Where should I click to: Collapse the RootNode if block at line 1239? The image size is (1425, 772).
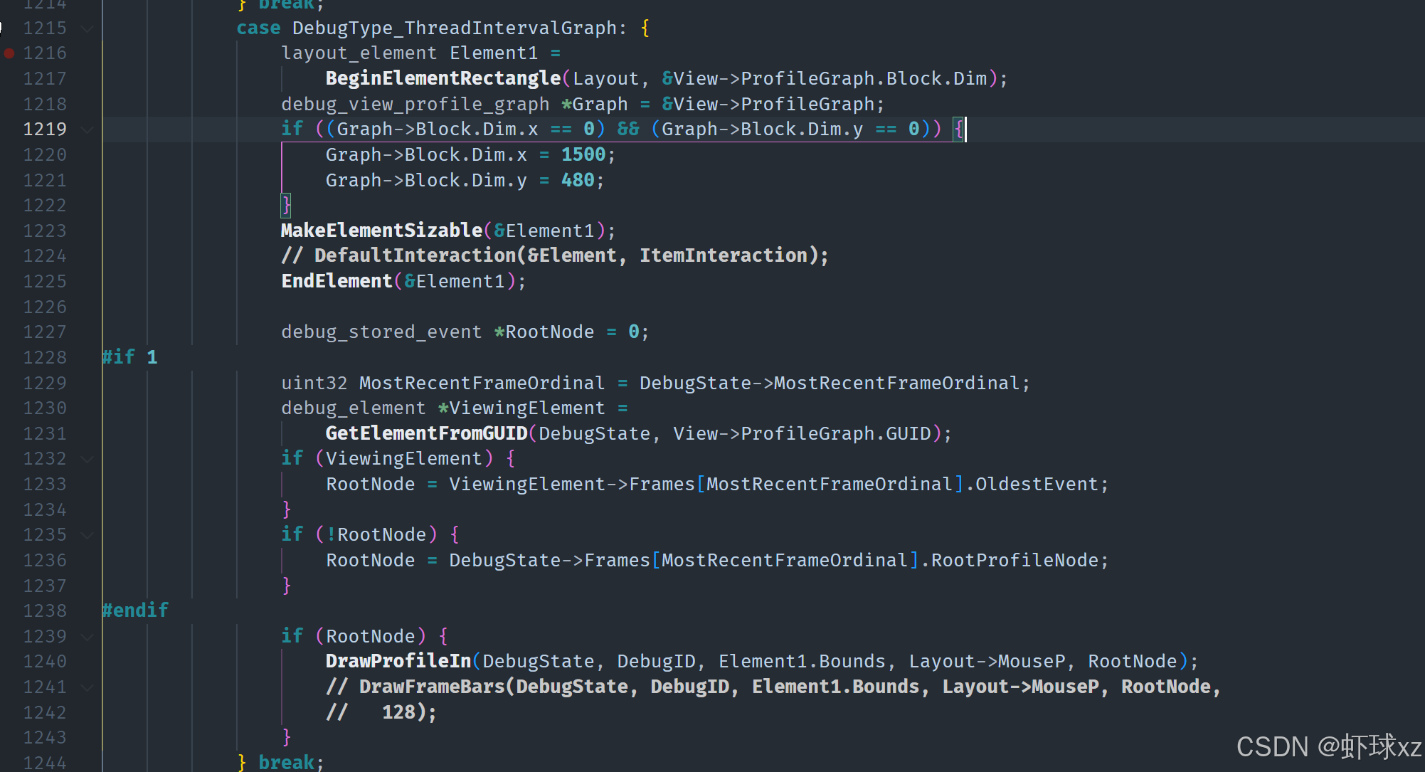click(88, 637)
